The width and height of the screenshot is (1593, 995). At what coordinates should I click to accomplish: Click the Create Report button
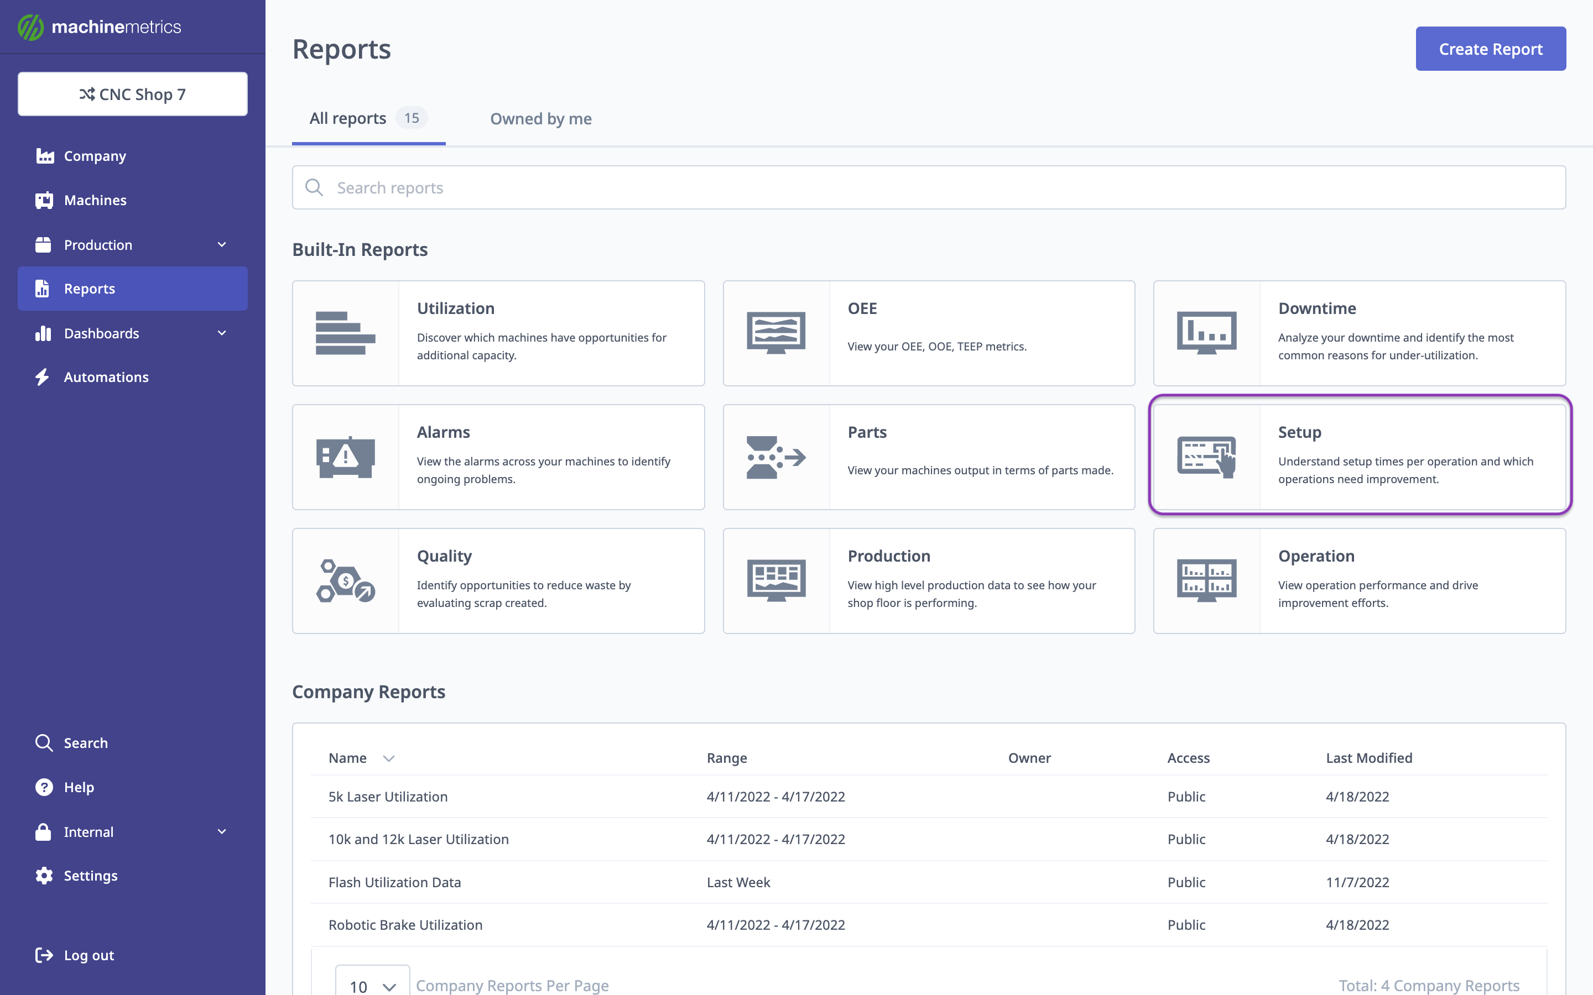[1491, 48]
